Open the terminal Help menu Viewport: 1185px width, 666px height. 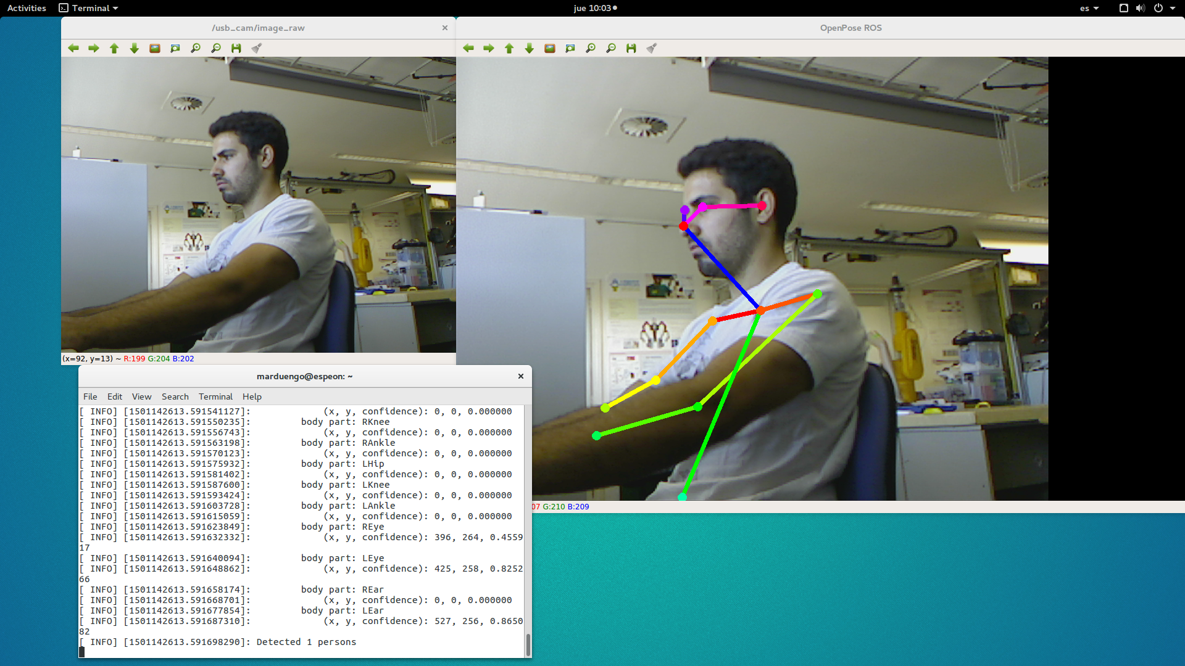252,397
